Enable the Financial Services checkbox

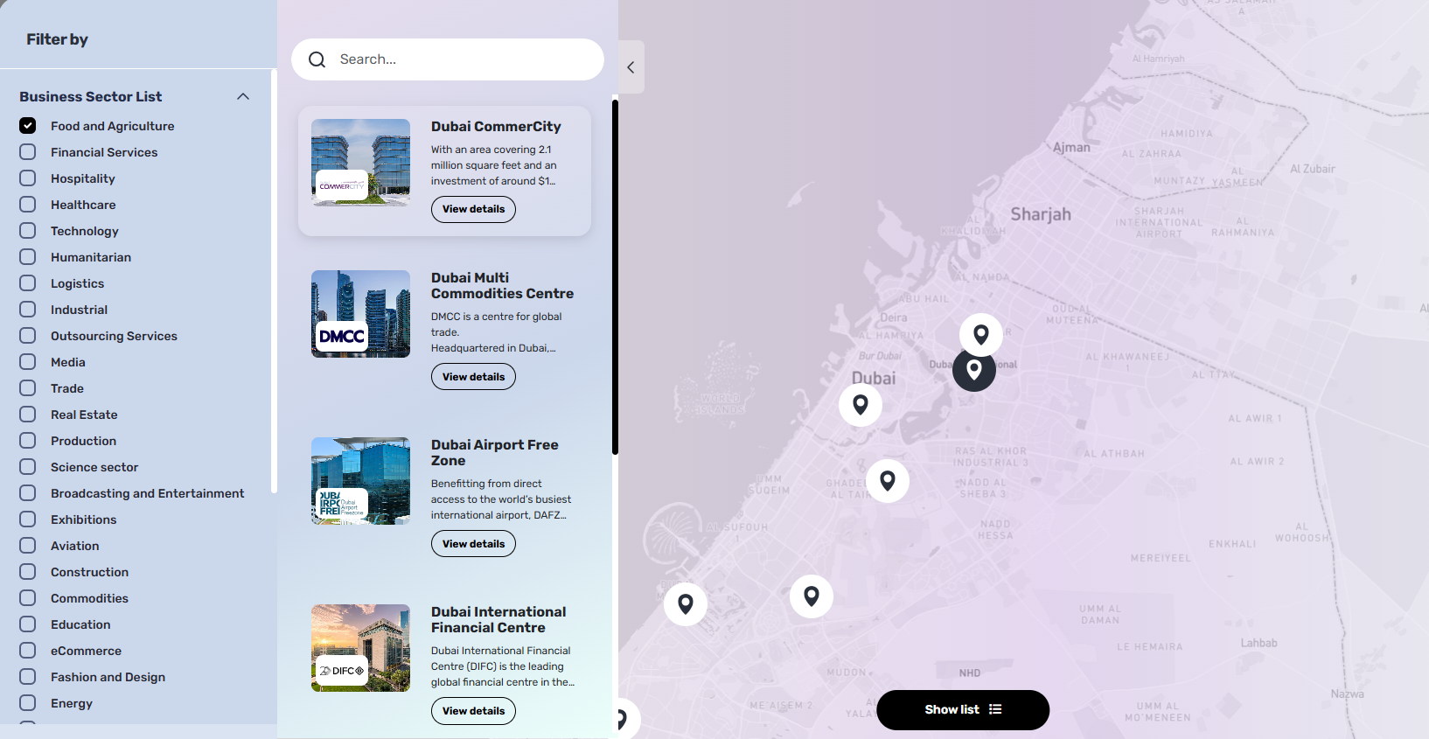coord(28,152)
